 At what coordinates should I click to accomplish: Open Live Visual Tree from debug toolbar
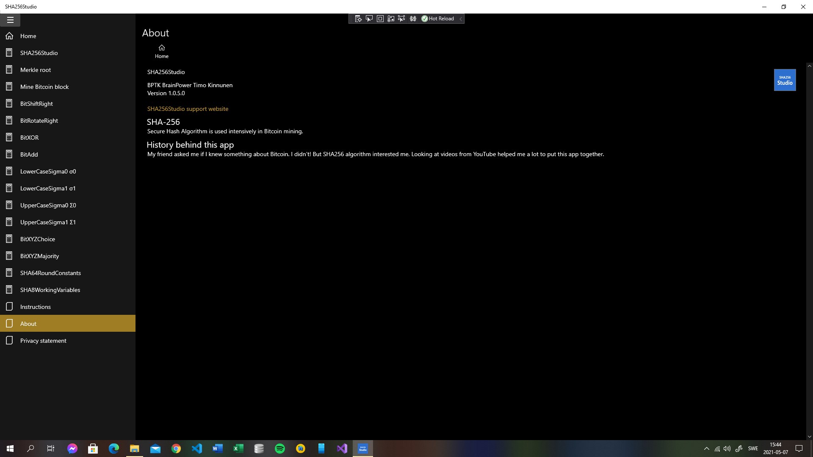click(358, 19)
